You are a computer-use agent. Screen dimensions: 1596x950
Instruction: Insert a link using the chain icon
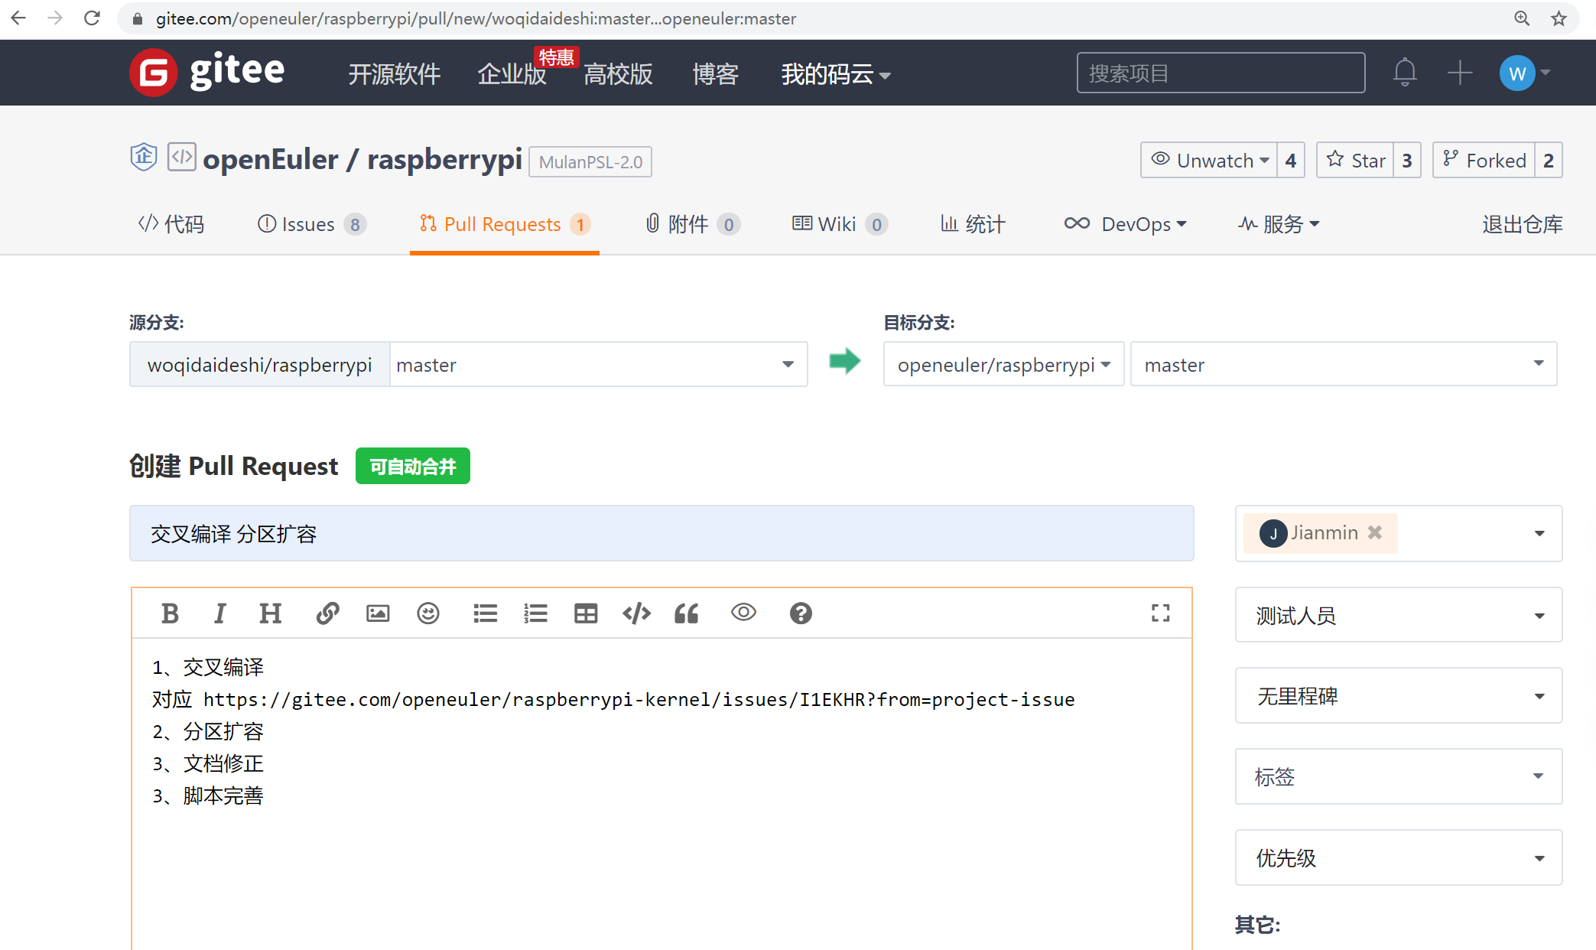327,613
